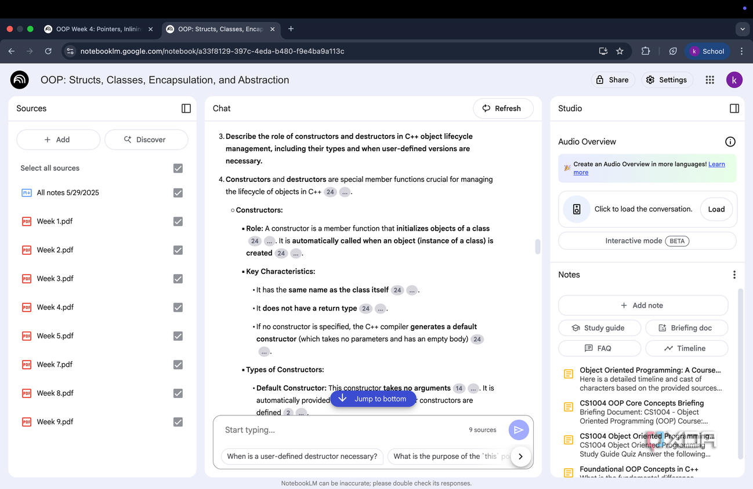Open Chrome extensions puzzle icon
Viewport: 753px width, 489px height.
click(x=646, y=51)
